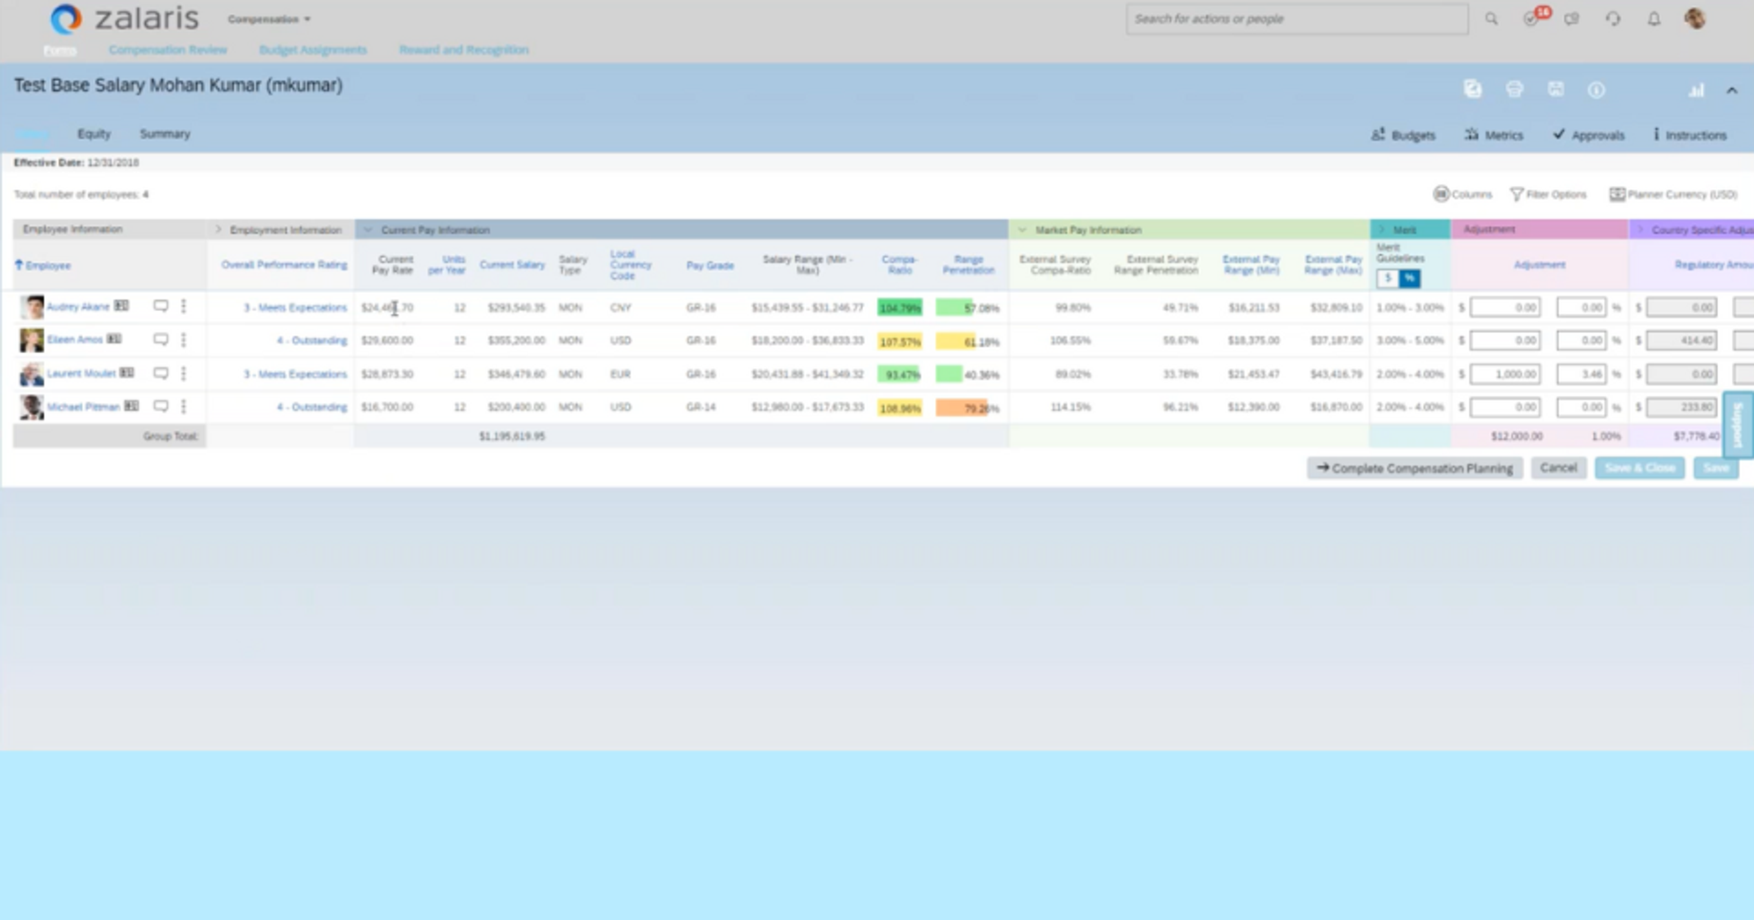Click the search magnifier icon
This screenshot has width=1754, height=920.
pyautogui.click(x=1491, y=19)
